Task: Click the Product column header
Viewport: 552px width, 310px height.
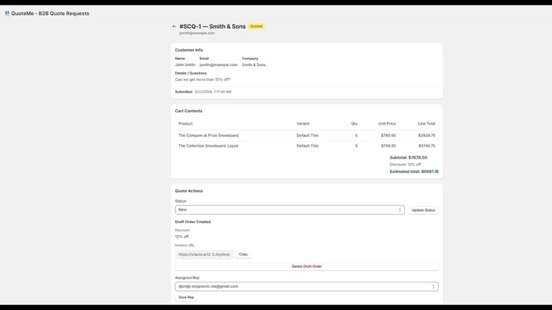Action: 186,124
